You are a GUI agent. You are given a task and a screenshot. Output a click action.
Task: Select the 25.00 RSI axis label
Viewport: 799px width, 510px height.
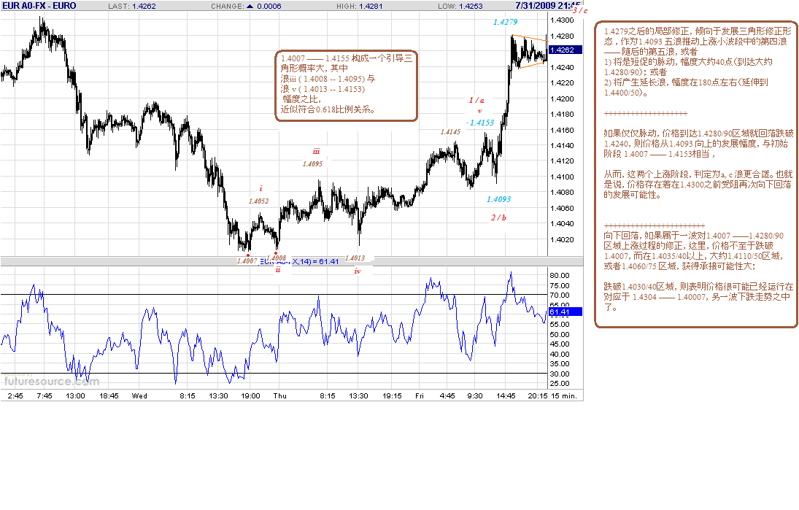click(560, 383)
